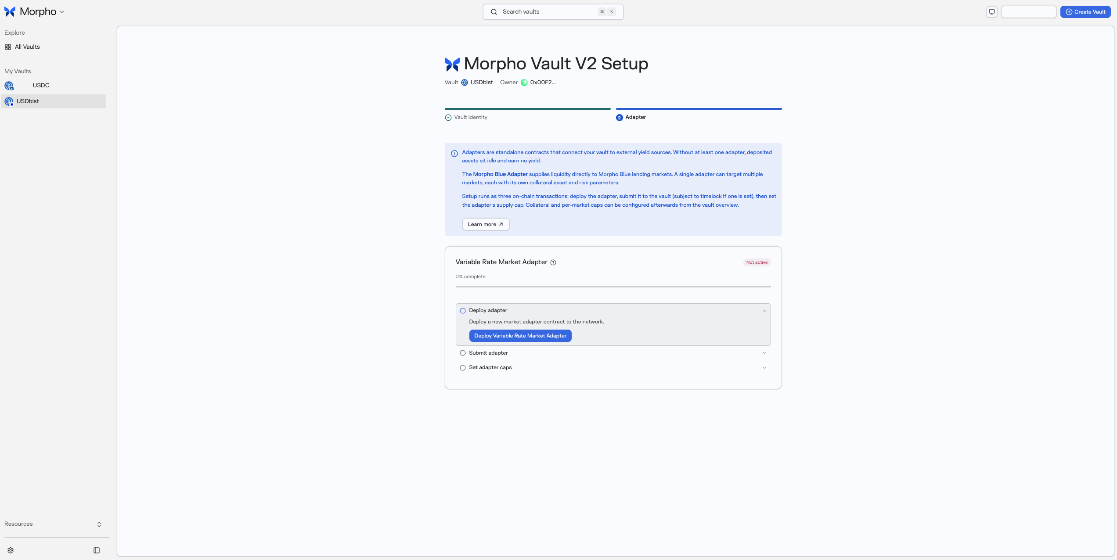Click the Deploy adapter status circle
Image resolution: width=1117 pixels, height=560 pixels.
[x=463, y=311]
